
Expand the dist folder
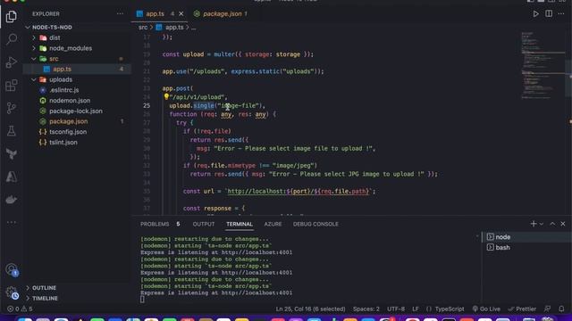click(x=34, y=37)
